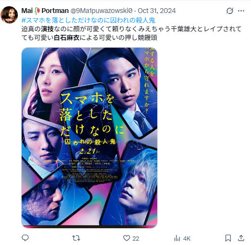Screen dimensions: 251x245
Task: Click the repost arrows icon
Action: click(76, 238)
